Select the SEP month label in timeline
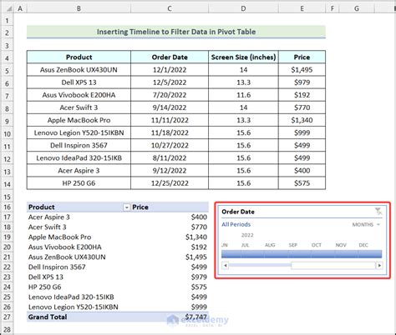 [x=293, y=245]
